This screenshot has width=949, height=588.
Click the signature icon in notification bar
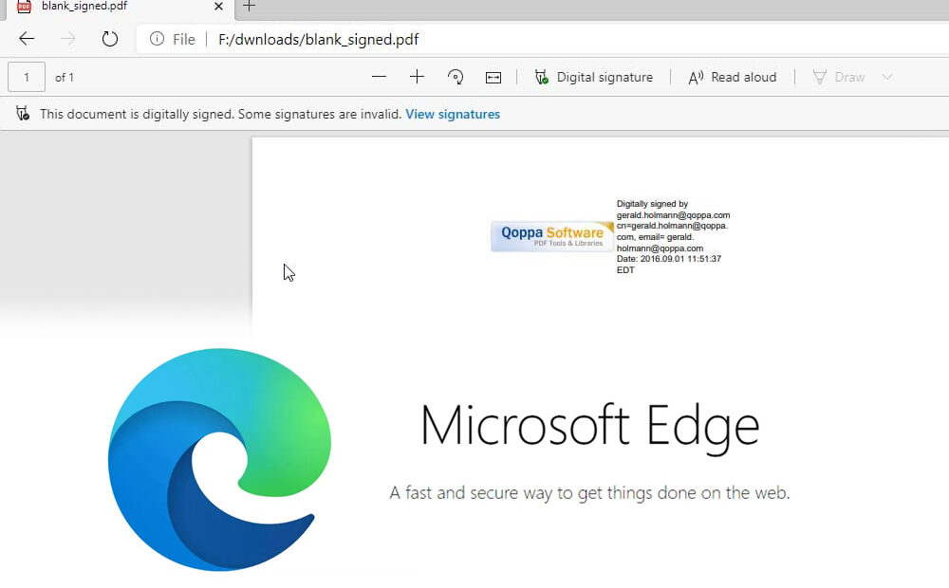(23, 114)
